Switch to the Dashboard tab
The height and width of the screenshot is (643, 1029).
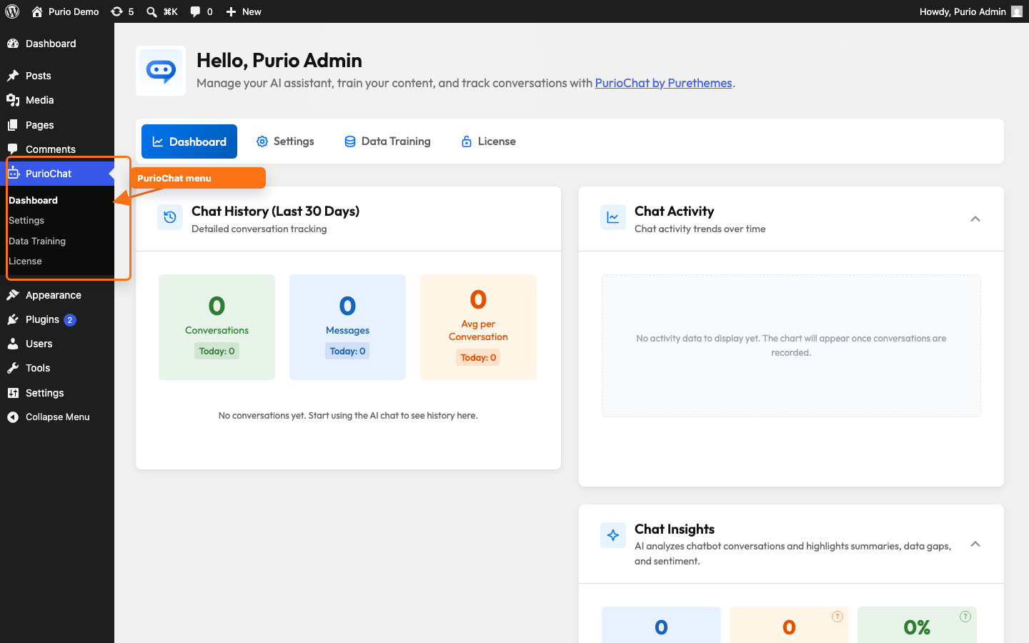click(x=189, y=141)
